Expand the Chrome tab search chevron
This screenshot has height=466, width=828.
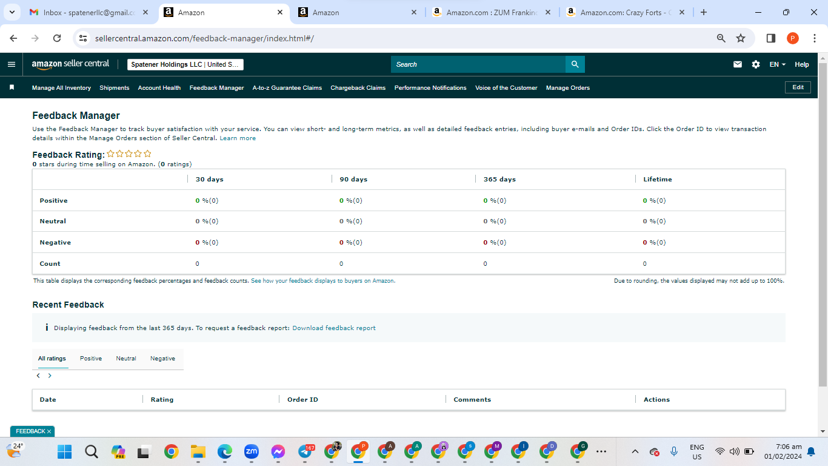[12, 12]
